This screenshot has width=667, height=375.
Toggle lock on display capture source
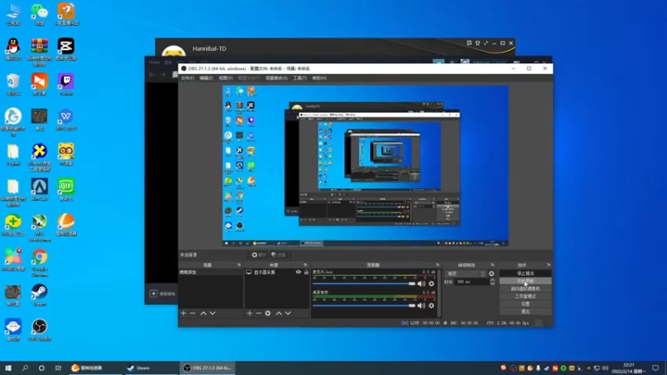(306, 272)
